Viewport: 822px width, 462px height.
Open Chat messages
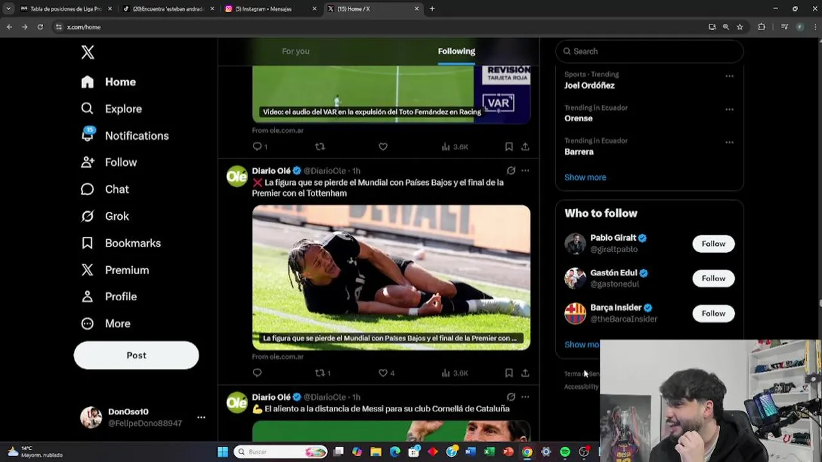click(x=105, y=189)
